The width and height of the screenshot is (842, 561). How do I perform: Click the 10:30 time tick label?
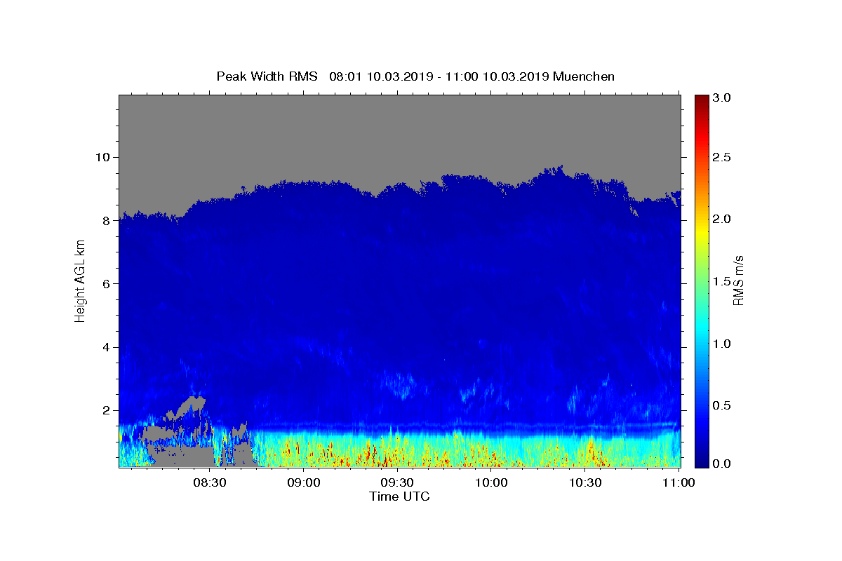click(x=585, y=482)
